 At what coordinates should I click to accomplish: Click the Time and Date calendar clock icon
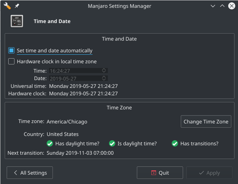coord(17,21)
